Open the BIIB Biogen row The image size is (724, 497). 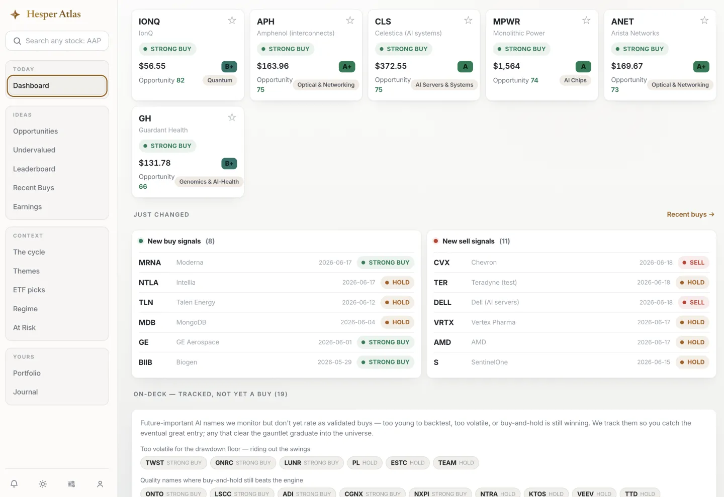click(x=277, y=362)
